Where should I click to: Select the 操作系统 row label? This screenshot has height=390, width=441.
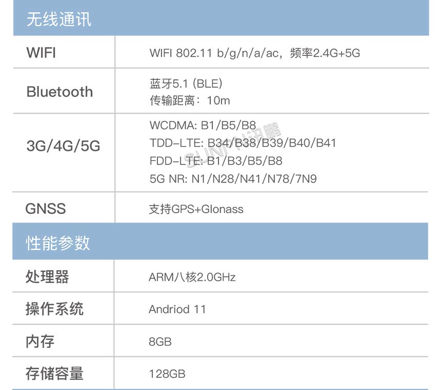click(x=54, y=309)
